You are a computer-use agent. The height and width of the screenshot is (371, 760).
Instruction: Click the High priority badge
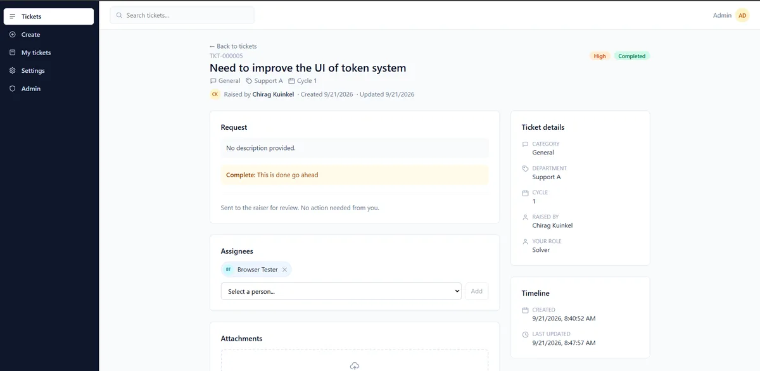point(600,56)
